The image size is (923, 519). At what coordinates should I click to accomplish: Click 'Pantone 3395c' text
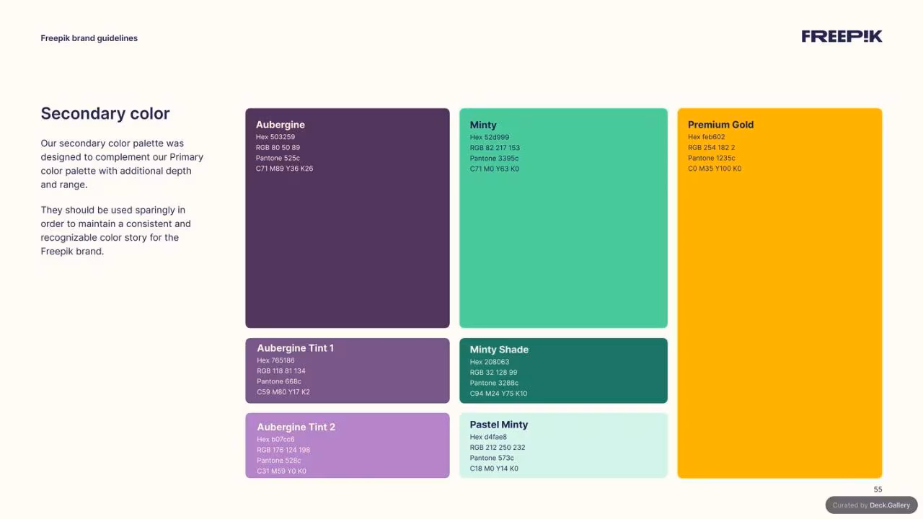click(x=494, y=158)
